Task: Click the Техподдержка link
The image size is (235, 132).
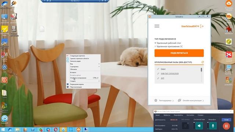Action: [x=165, y=100]
